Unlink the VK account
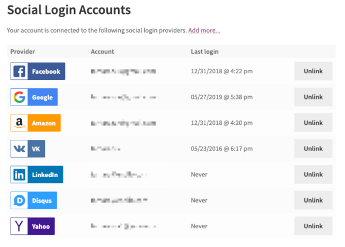The image size is (345, 247). tap(313, 149)
